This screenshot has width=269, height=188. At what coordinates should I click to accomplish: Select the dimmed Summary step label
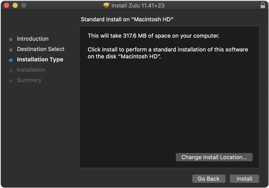pos(29,80)
